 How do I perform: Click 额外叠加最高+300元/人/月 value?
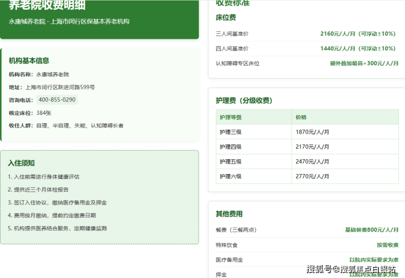364,63
